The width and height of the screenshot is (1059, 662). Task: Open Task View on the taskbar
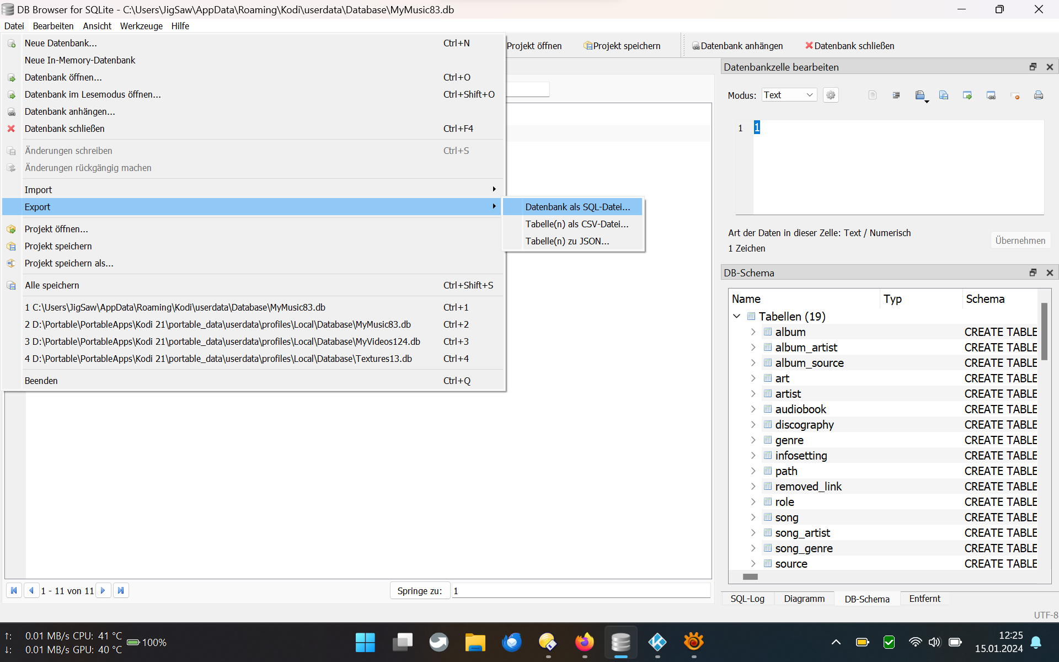point(402,642)
